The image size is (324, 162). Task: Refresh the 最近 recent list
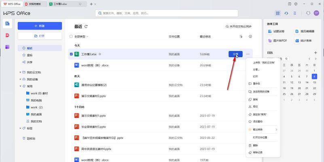coord(86,26)
